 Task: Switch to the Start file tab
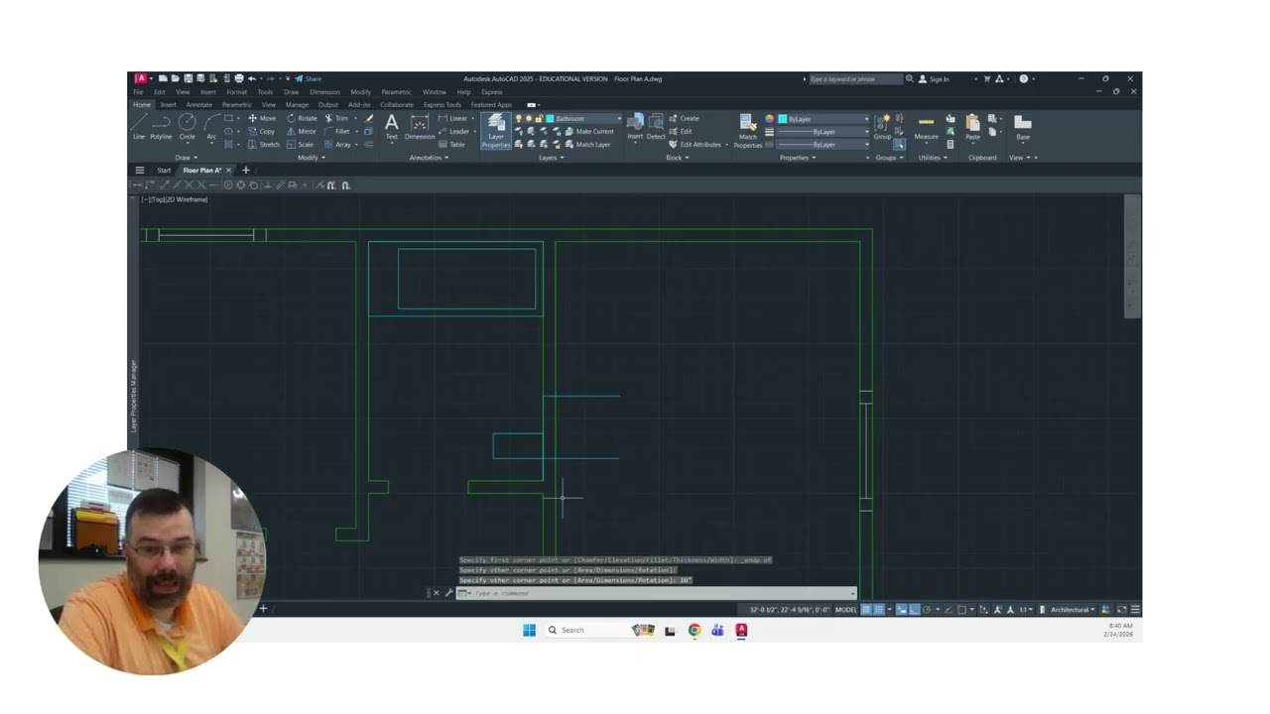click(164, 171)
